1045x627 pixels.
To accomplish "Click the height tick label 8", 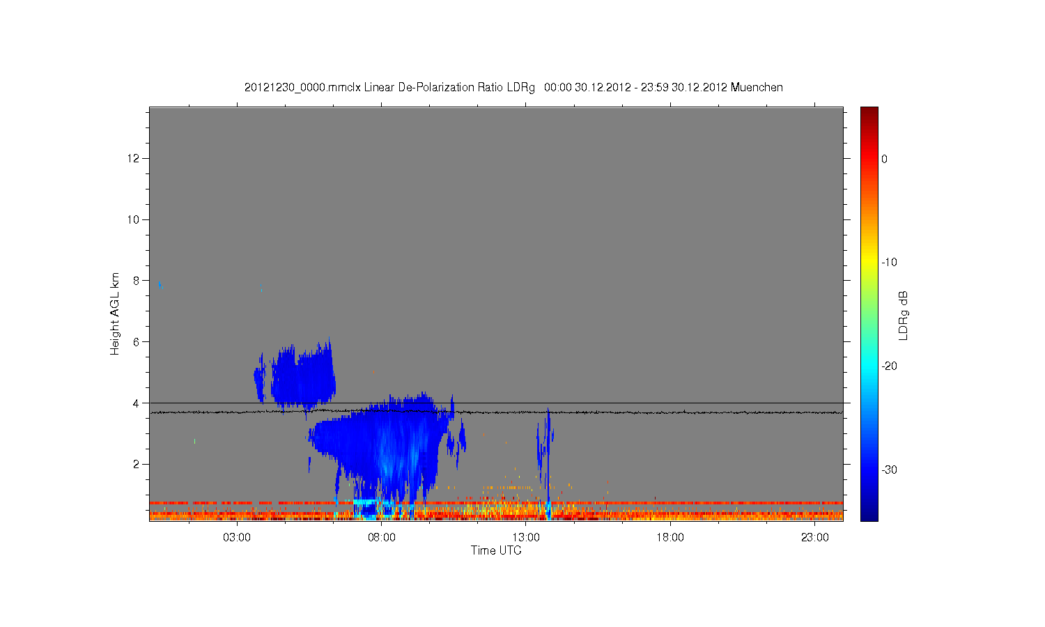I will (137, 281).
